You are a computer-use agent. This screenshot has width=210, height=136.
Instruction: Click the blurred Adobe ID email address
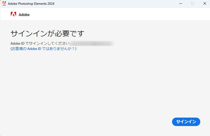pos(92,44)
